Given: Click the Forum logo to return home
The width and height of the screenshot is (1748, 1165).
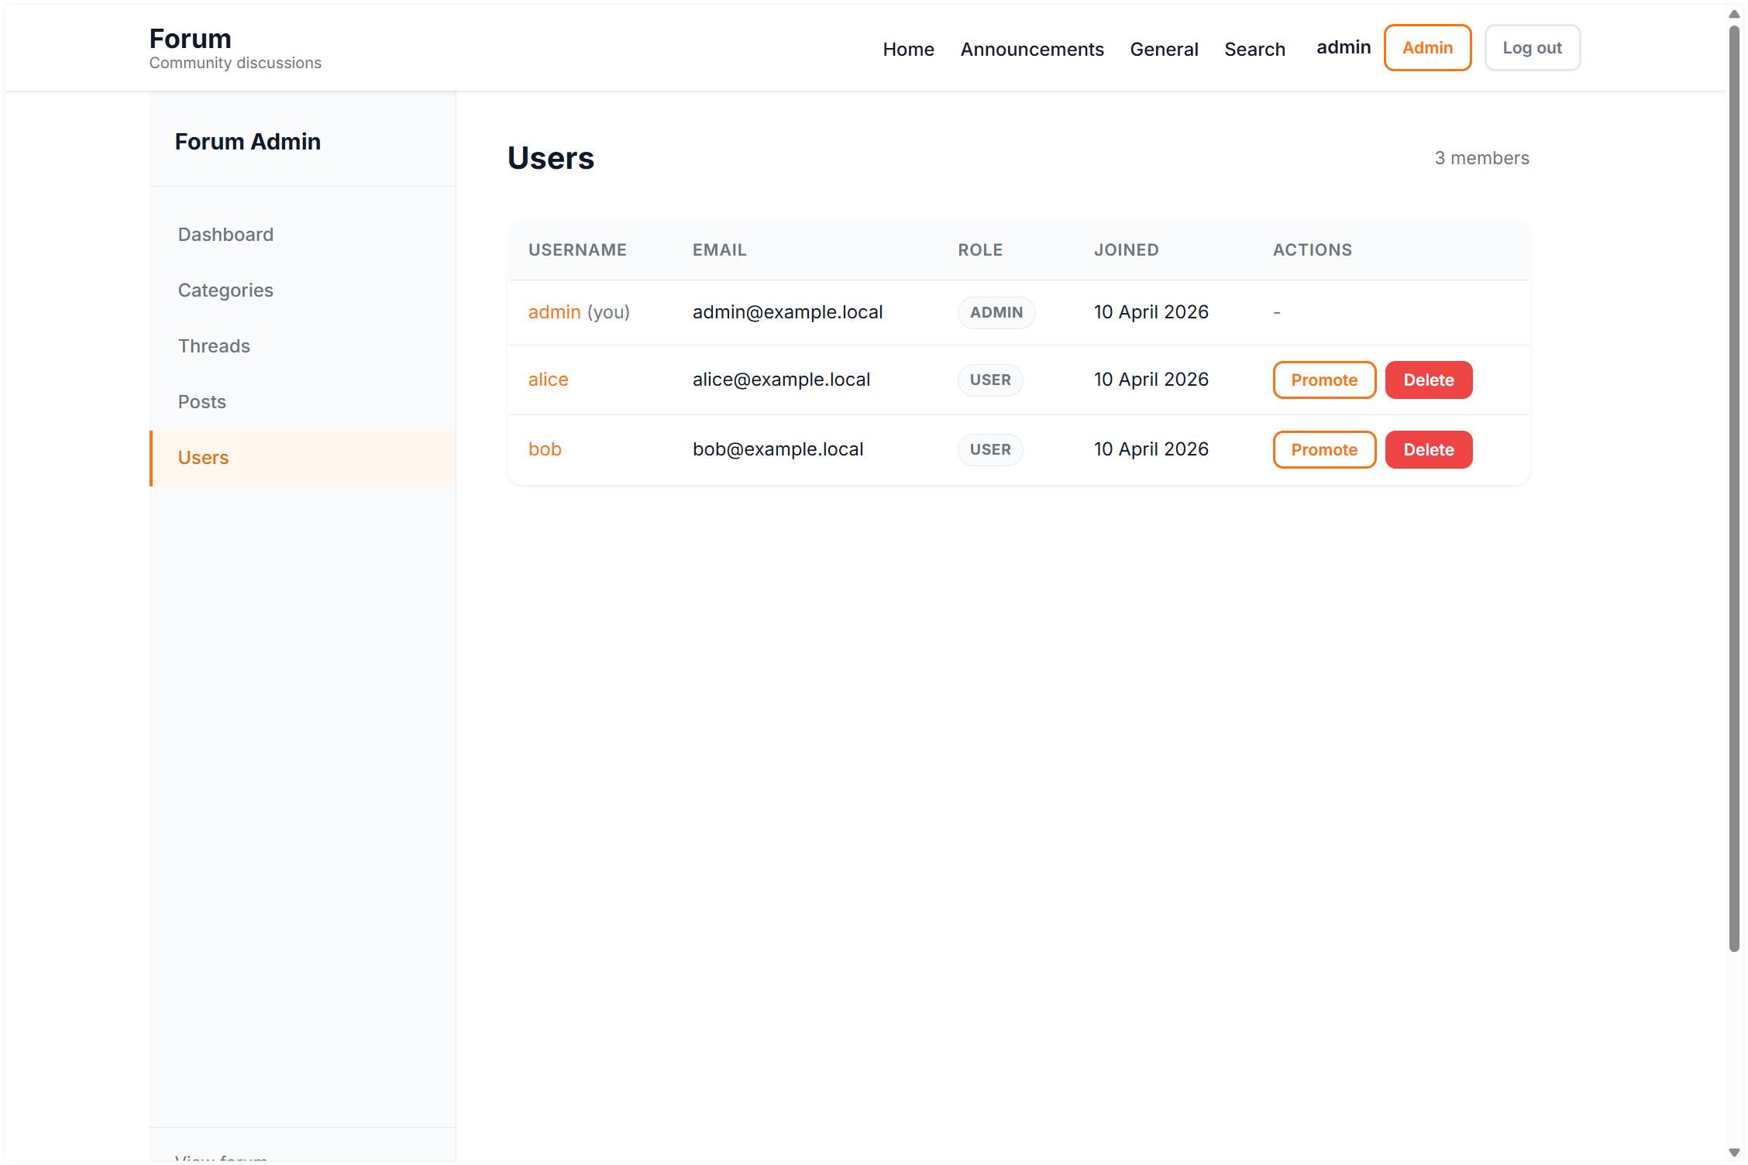Looking at the screenshot, I should [190, 38].
